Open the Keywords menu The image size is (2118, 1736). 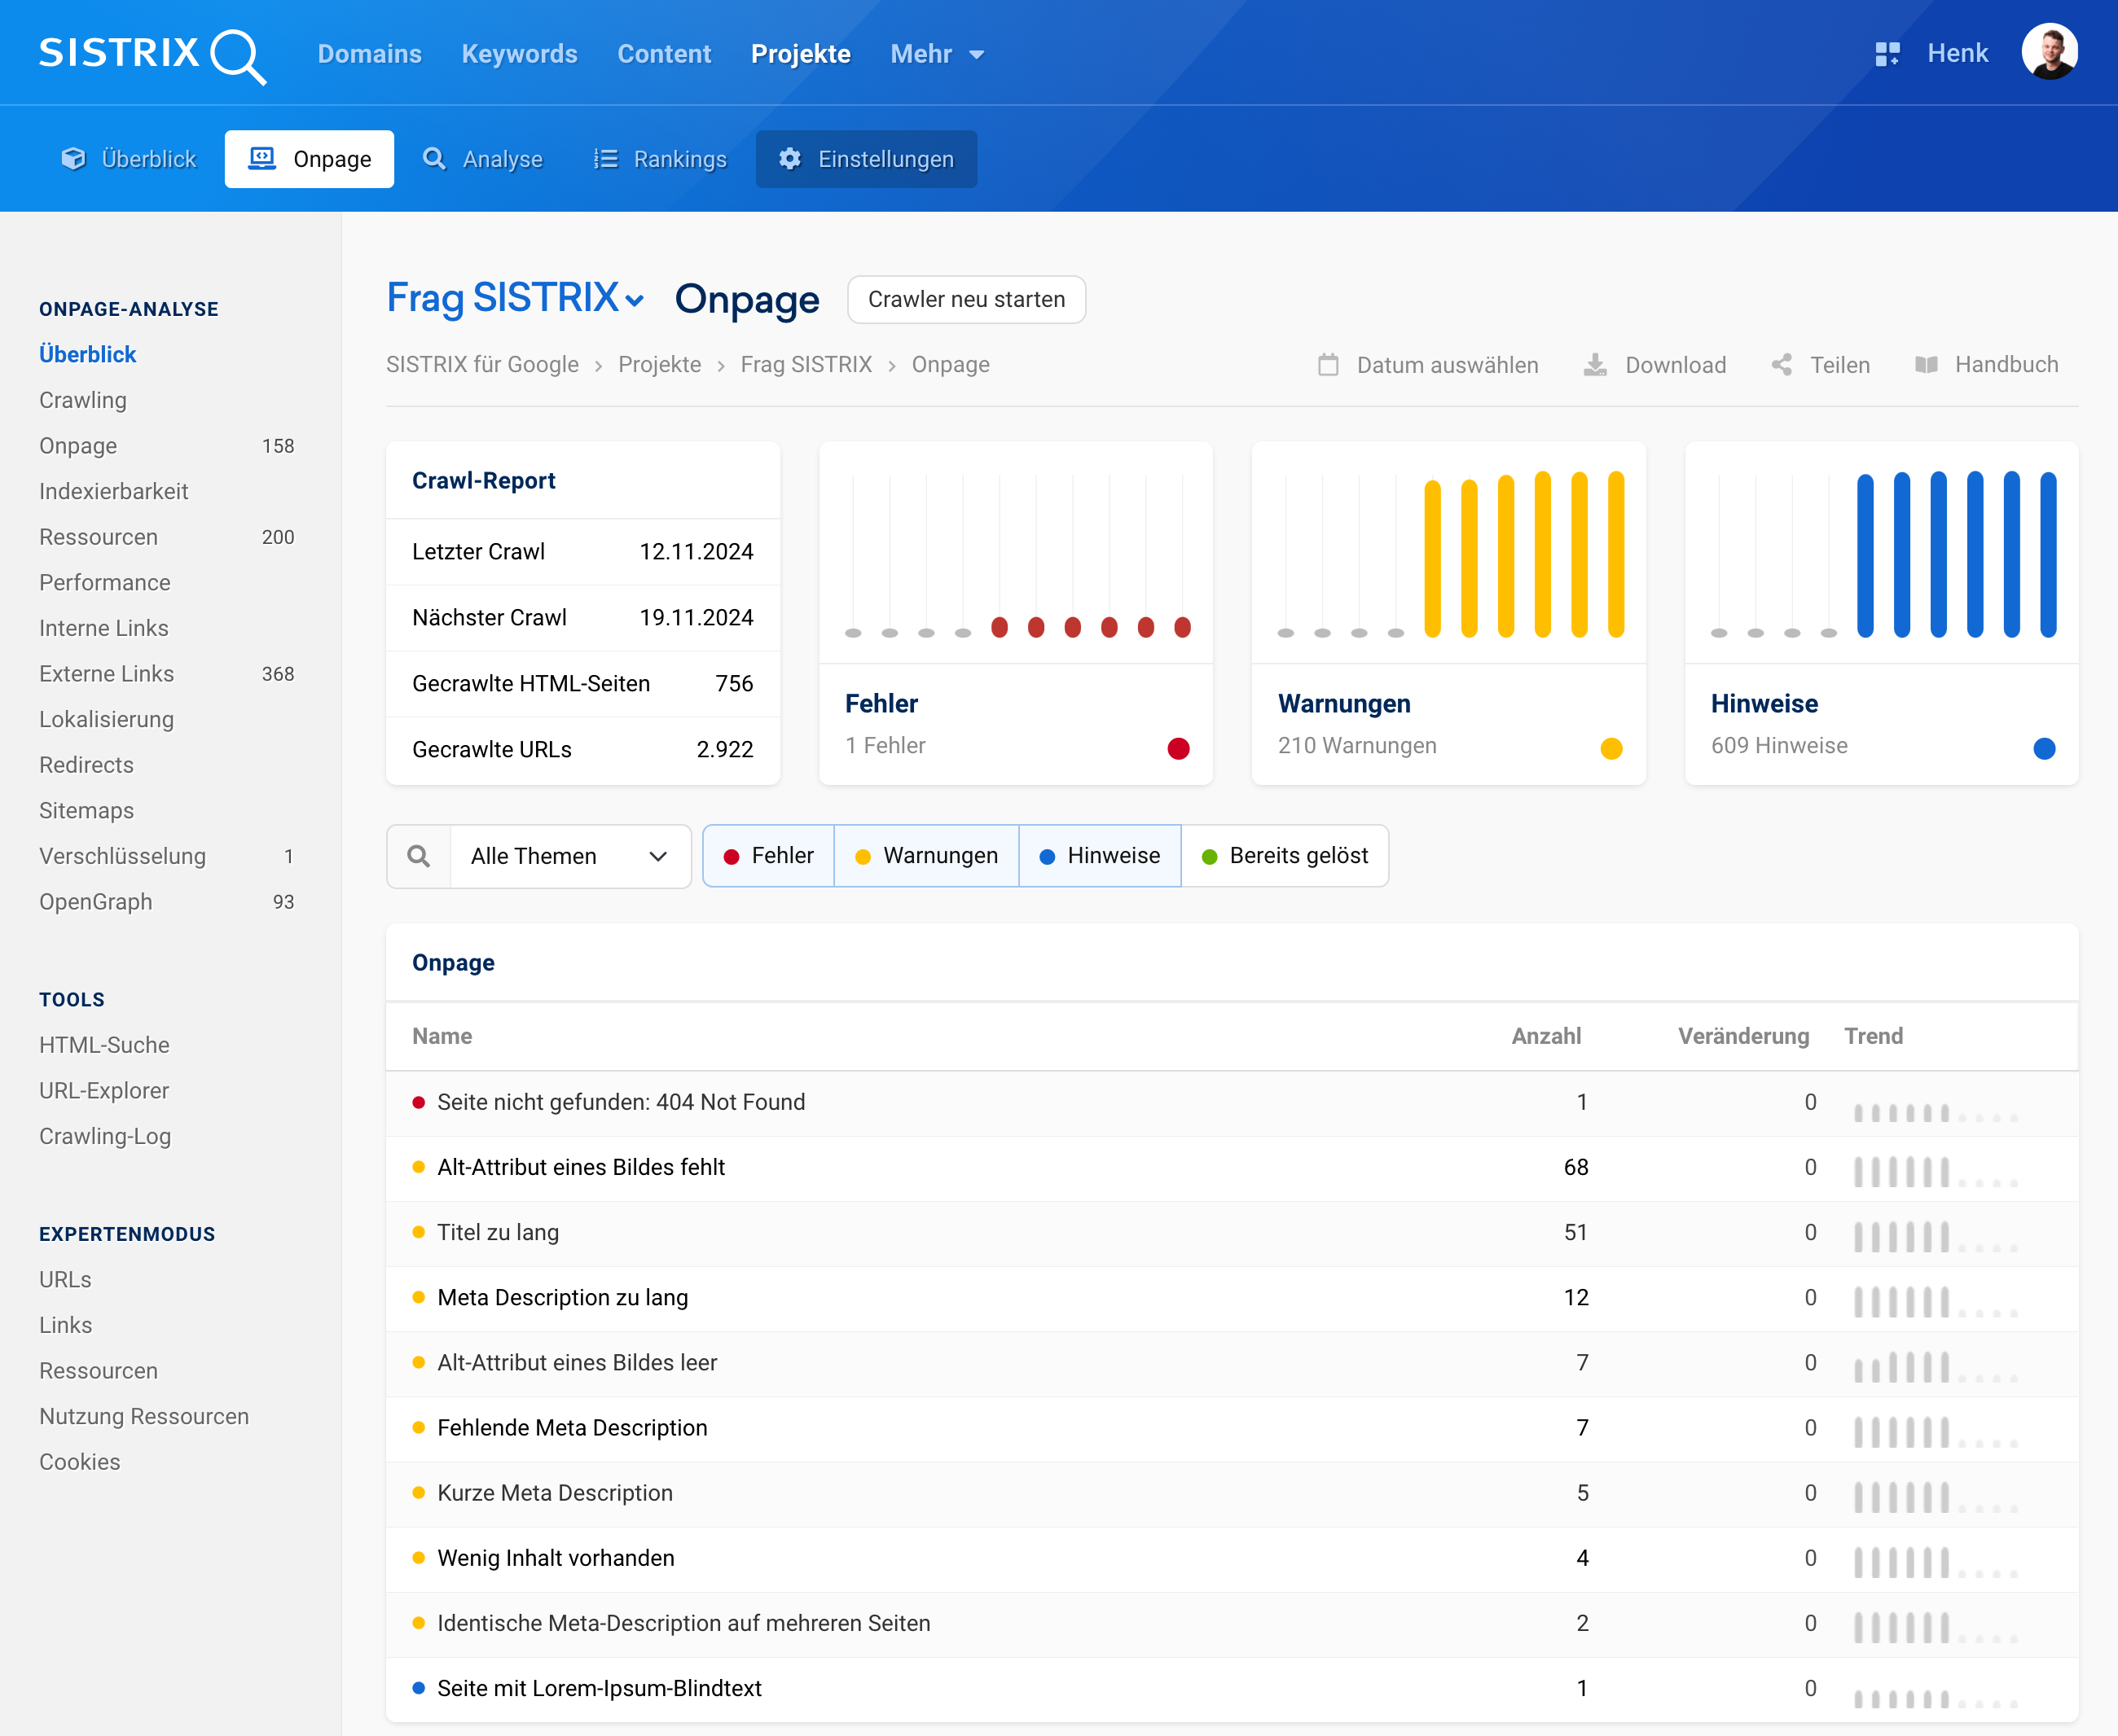pyautogui.click(x=519, y=54)
